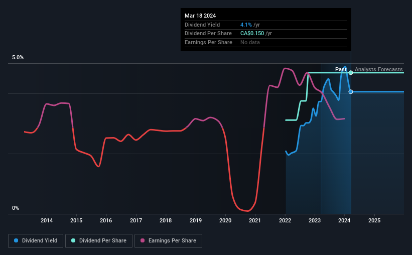The width and height of the screenshot is (412, 255).
Task: Click the Analysts Forecasts label
Action: point(379,69)
